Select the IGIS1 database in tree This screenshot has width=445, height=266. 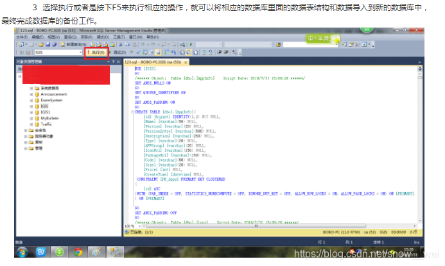(46, 112)
